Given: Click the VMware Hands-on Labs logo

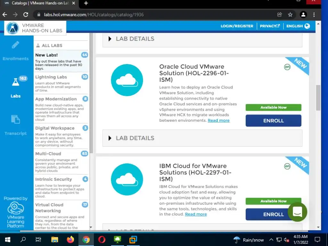Looking at the screenshot, I should [x=35, y=28].
